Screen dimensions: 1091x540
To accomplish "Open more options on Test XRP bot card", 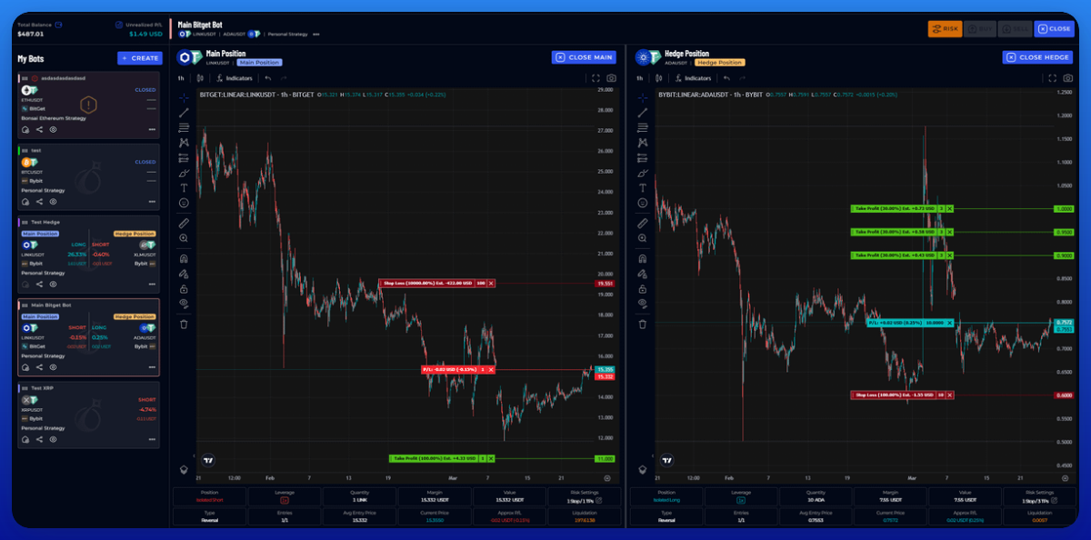I will (x=152, y=439).
